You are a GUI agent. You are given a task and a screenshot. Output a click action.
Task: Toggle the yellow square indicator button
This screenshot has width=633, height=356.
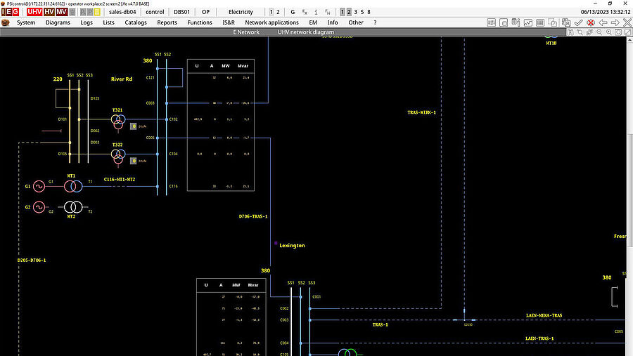pyautogui.click(x=97, y=12)
